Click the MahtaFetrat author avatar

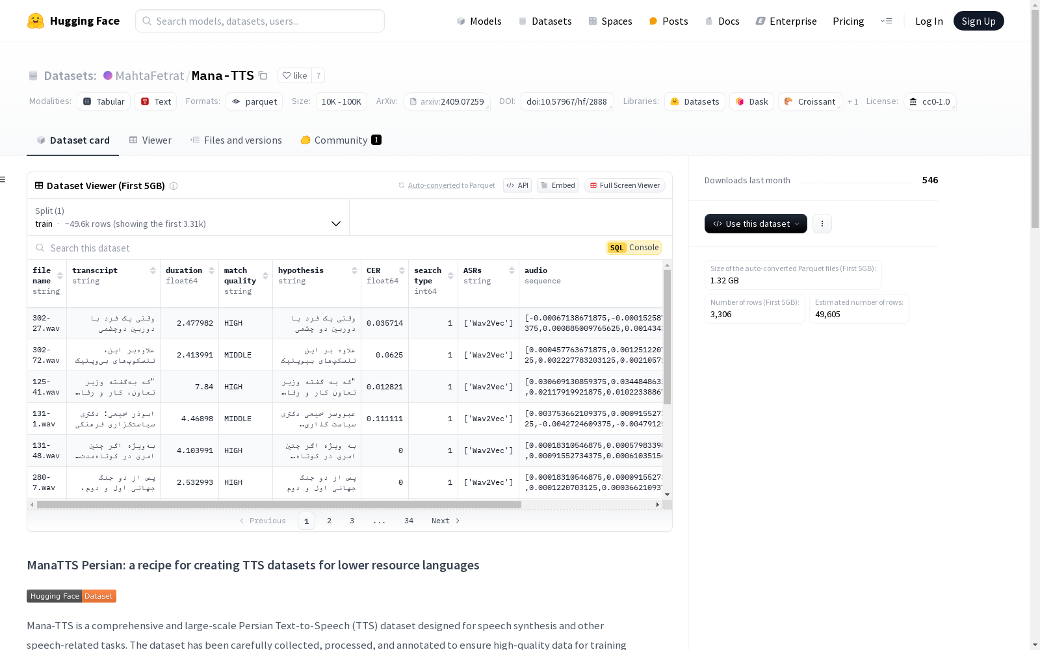108,75
